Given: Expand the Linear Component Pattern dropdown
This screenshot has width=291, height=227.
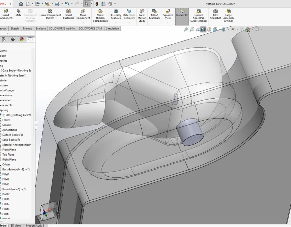Looking at the screenshot, I should pyautogui.click(x=50, y=22).
